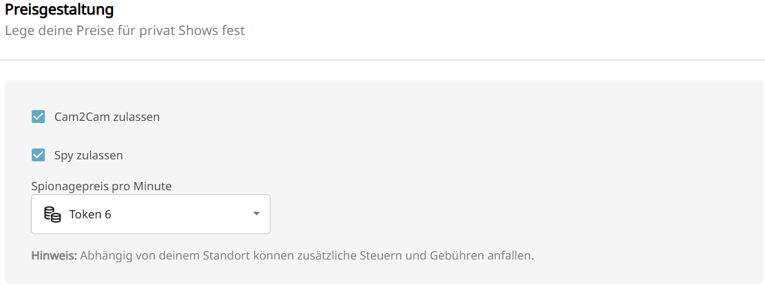Screen dimensions: 765x287
Task: Click the 'Spy zulassen' label text
Action: click(88, 155)
